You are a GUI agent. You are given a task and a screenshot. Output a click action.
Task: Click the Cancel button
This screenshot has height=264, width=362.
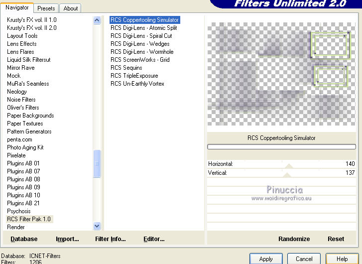click(304, 259)
